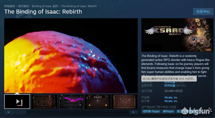The image size is (215, 118).
Task: Select the fifth screenshot thumbnail
Action: (125, 102)
